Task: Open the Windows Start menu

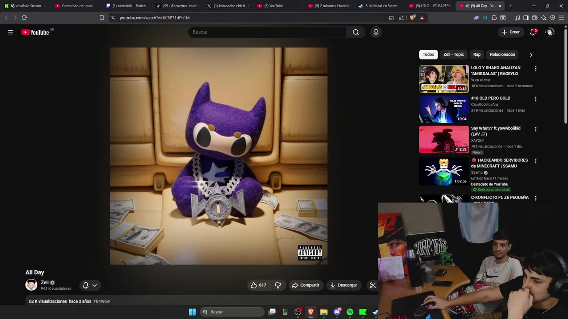Action: pyautogui.click(x=192, y=312)
